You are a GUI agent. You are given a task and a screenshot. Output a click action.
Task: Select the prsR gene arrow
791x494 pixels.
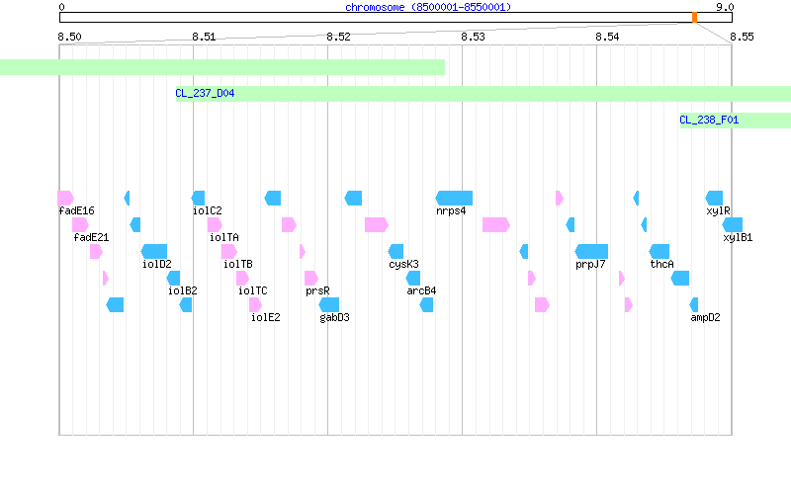tap(311, 279)
